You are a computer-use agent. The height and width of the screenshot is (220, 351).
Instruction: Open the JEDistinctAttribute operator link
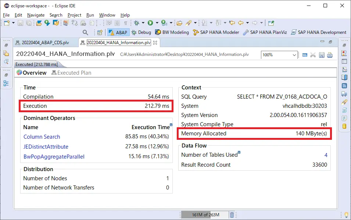(x=46, y=147)
